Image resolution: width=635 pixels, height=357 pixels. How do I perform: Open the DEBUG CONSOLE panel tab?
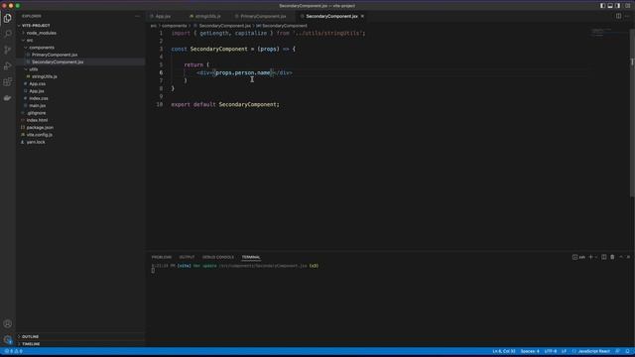(x=218, y=257)
